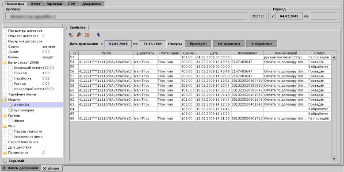Click the Примечания folder icon
Viewport: 344px width, 172px height.
(x=5, y=153)
